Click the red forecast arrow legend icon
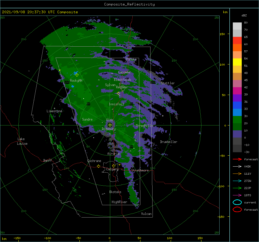 point(237,159)
